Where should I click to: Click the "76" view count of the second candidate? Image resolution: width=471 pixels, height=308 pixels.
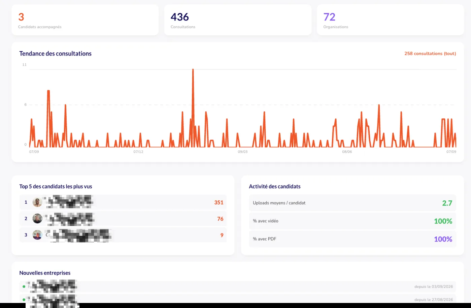click(220, 219)
